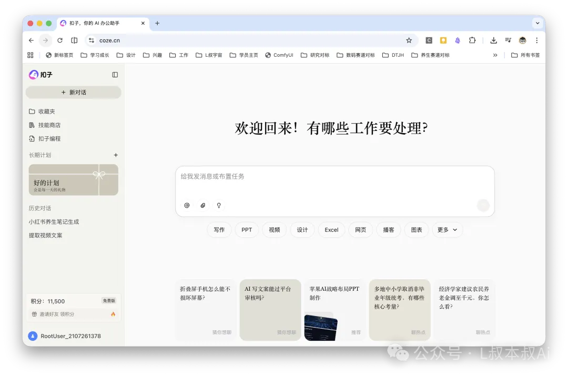Open suggestion 经济学家建议农民养老金
The image size is (568, 376).
pos(464,310)
